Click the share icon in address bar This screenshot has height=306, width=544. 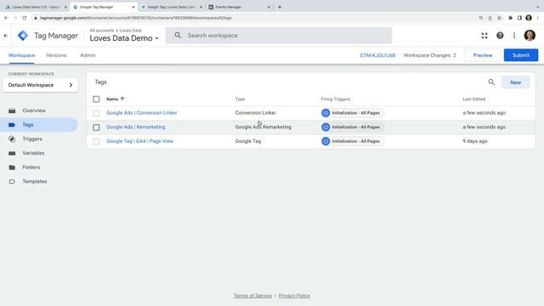click(490, 18)
